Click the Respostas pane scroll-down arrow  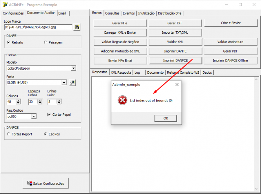coord(256,189)
